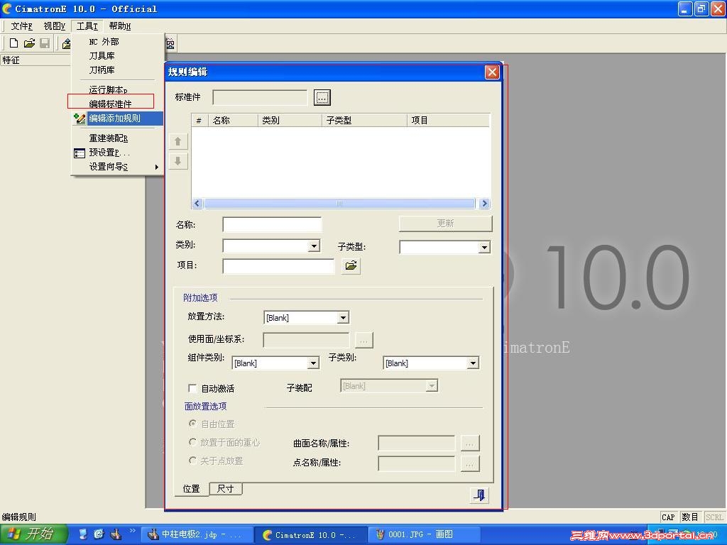Open the 子类别 dropdown
This screenshot has width=727, height=545.
pos(473,363)
